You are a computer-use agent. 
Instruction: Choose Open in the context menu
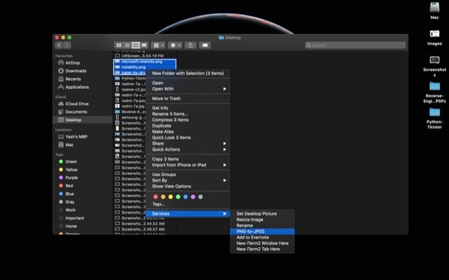coord(188,83)
